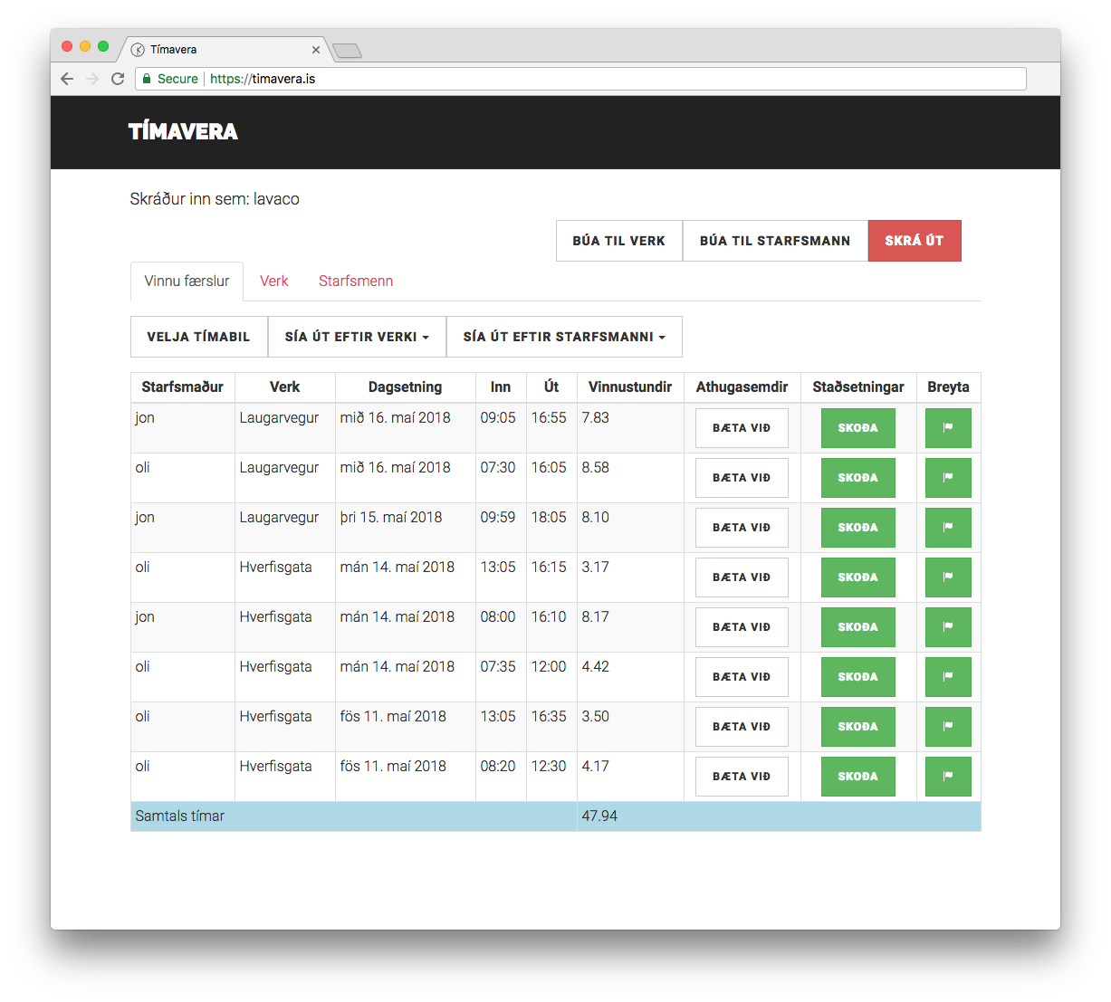This screenshot has height=1002, width=1111.
Task: Click the Velja tímabil button
Action: click(199, 337)
